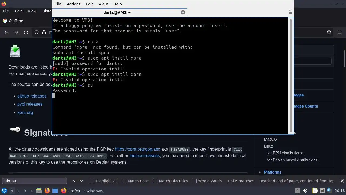Open the taskbar application launcher menu
This screenshot has width=346, height=195.
[4, 191]
